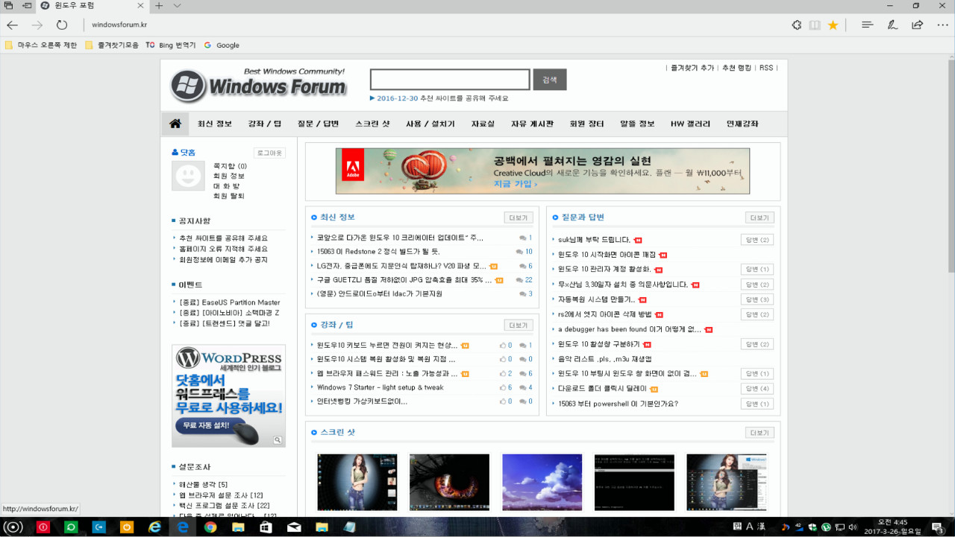Open notice 홈페이지 오류 지적해 주세요
The image size is (955, 537).
point(223,249)
